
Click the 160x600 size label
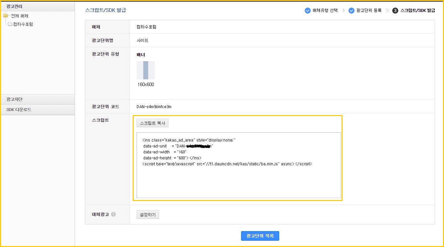click(146, 84)
